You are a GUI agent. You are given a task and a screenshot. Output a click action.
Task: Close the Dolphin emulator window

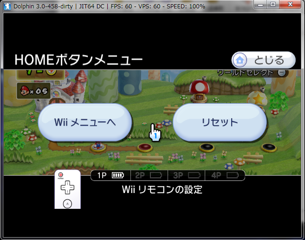[291, 5]
